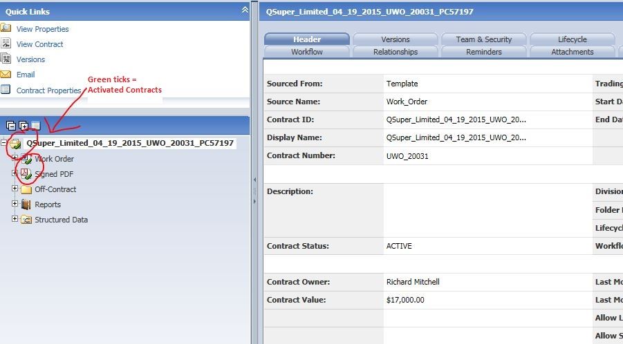Click the Structured Data folder icon

[26, 220]
